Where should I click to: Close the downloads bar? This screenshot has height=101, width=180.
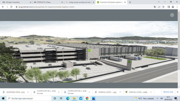(177, 92)
